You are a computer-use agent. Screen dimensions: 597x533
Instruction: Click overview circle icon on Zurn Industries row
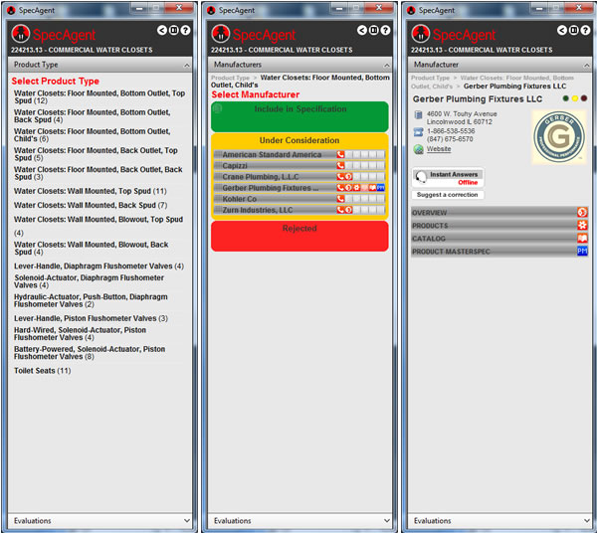coord(349,210)
